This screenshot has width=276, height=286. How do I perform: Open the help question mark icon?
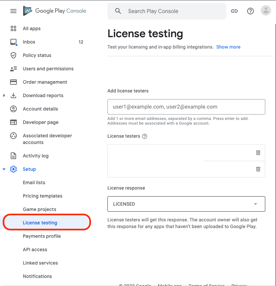(250, 11)
